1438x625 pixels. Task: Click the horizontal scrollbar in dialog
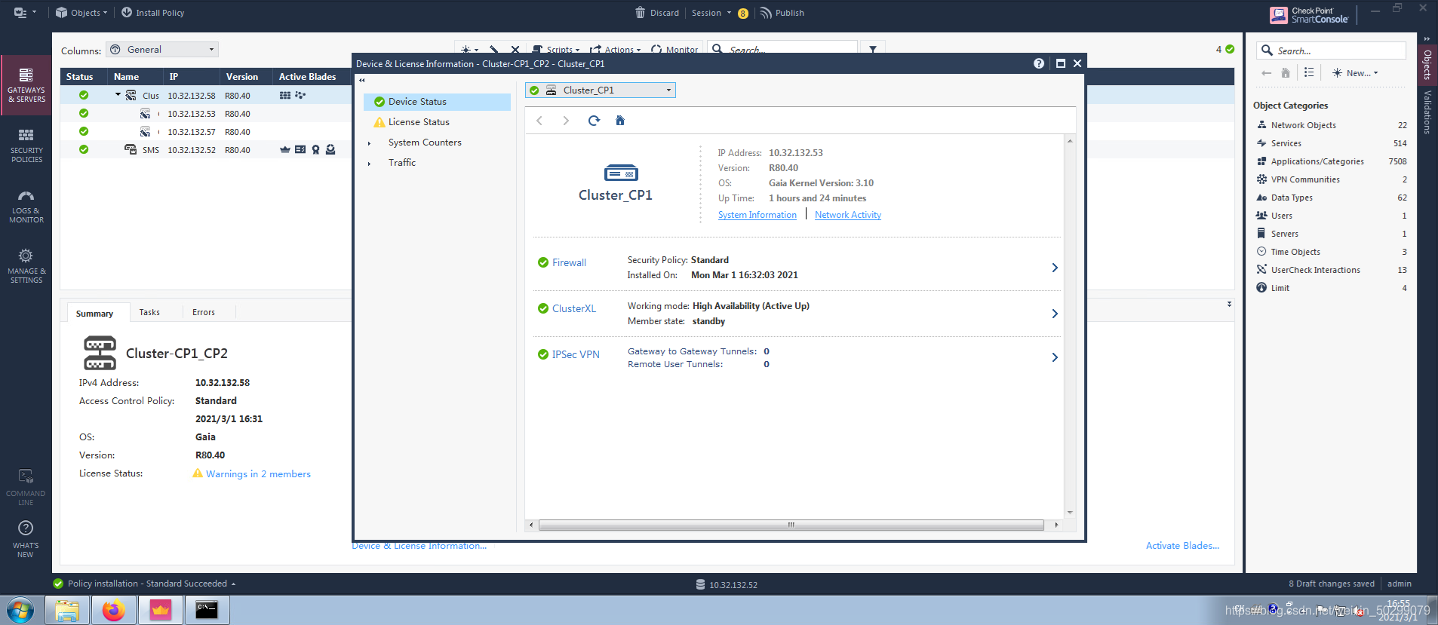click(791, 525)
